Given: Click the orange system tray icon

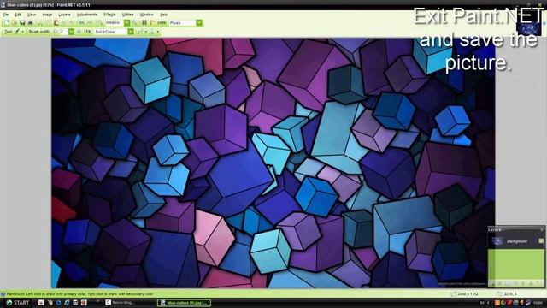Looking at the screenshot, I should point(497,303).
